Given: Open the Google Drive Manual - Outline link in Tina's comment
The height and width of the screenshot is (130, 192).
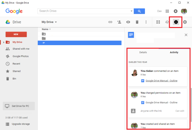Looking at the screenshot, I should click(161, 81).
